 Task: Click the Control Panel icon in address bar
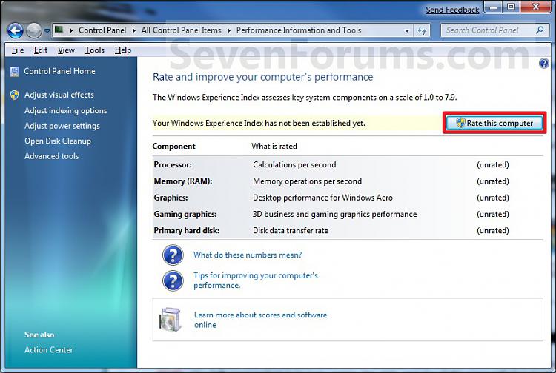(59, 30)
